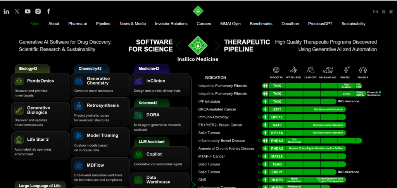Click the large Insilico Medicine diamond logo
Image resolution: width=397 pixels, height=188 pixels.
[198, 45]
